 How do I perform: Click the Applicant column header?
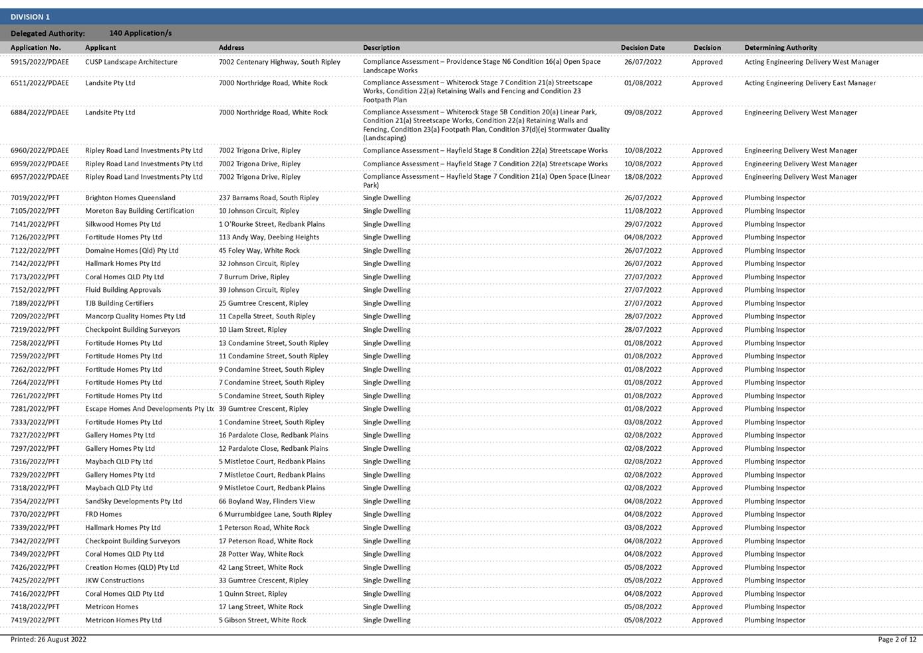pos(100,48)
